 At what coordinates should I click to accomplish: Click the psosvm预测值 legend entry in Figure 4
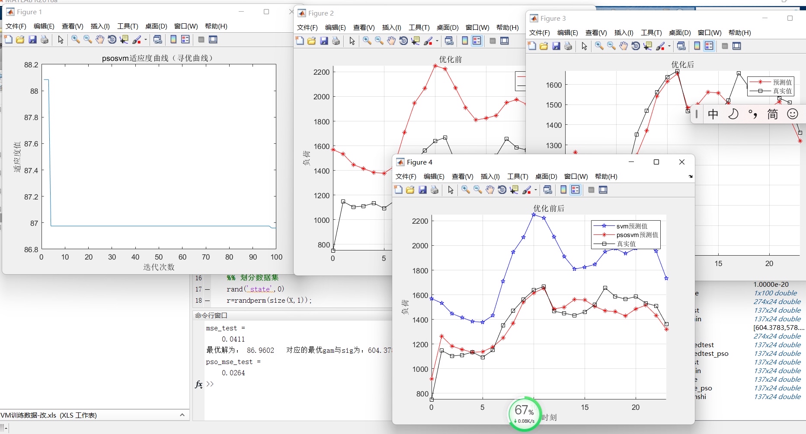click(626, 235)
